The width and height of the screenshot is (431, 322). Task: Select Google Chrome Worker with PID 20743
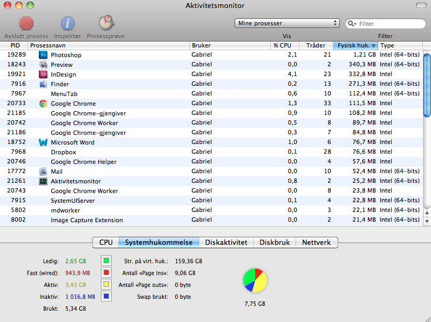click(x=211, y=191)
